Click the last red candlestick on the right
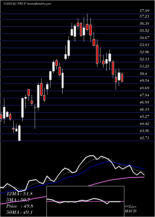 click(122, 78)
